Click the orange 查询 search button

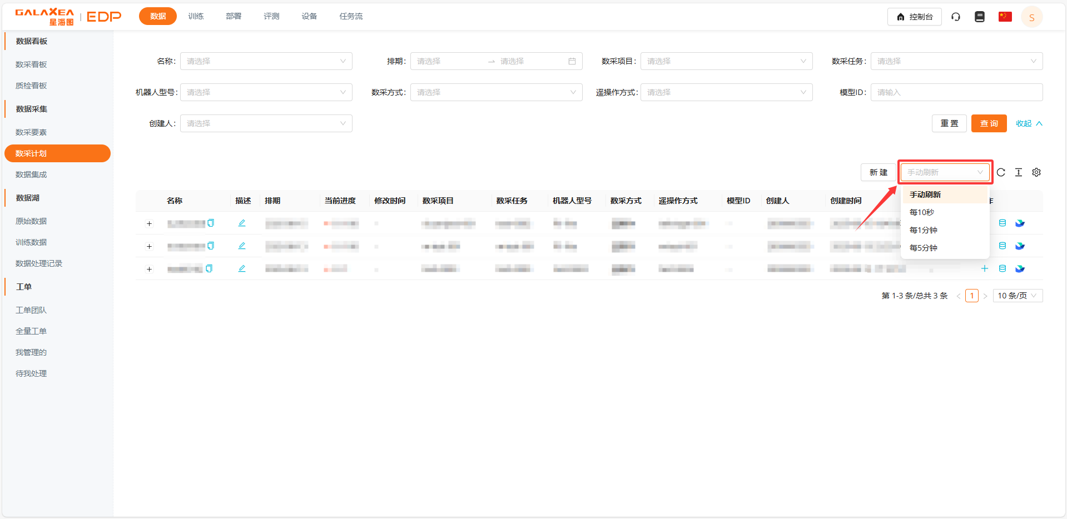pyautogui.click(x=989, y=123)
